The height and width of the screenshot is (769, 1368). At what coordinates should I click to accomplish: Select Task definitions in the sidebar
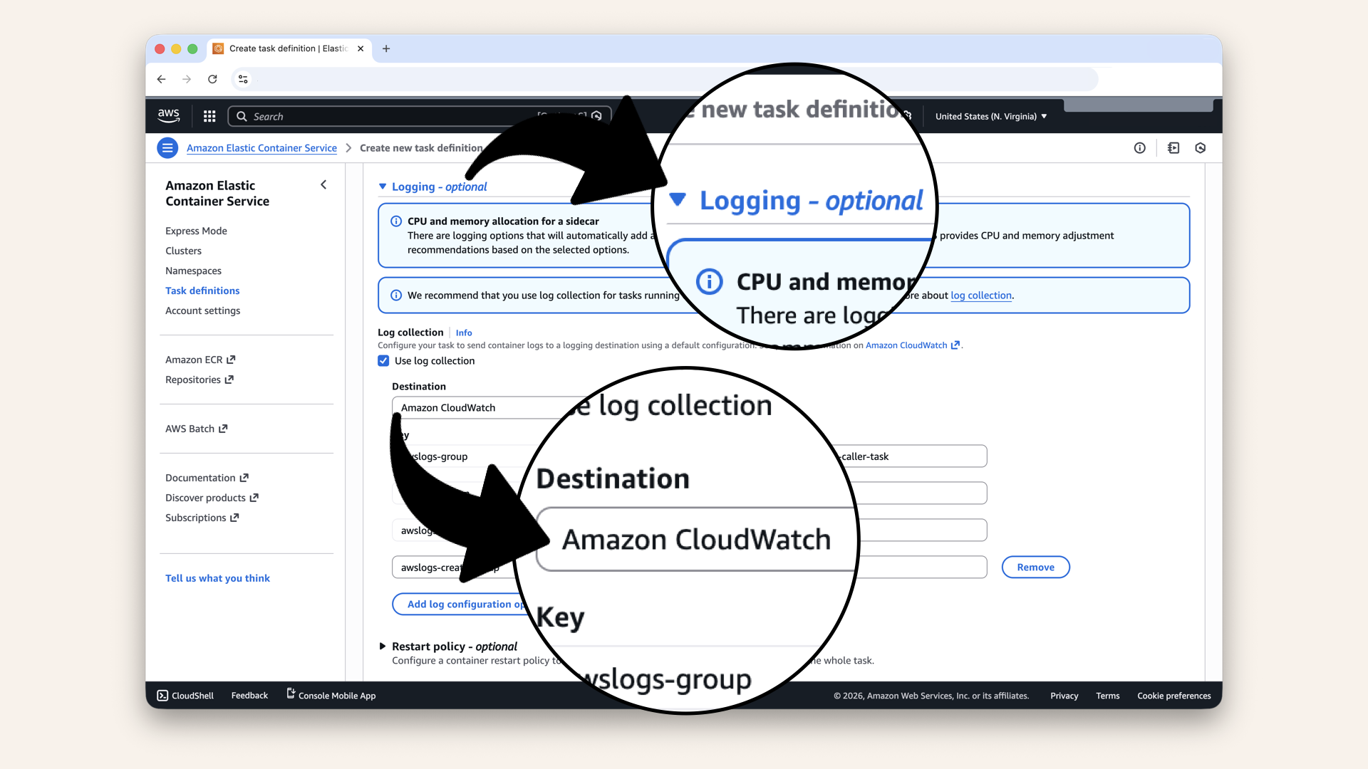pos(202,291)
